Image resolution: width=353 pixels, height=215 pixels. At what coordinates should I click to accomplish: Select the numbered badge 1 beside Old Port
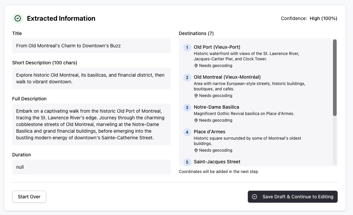[187, 48]
